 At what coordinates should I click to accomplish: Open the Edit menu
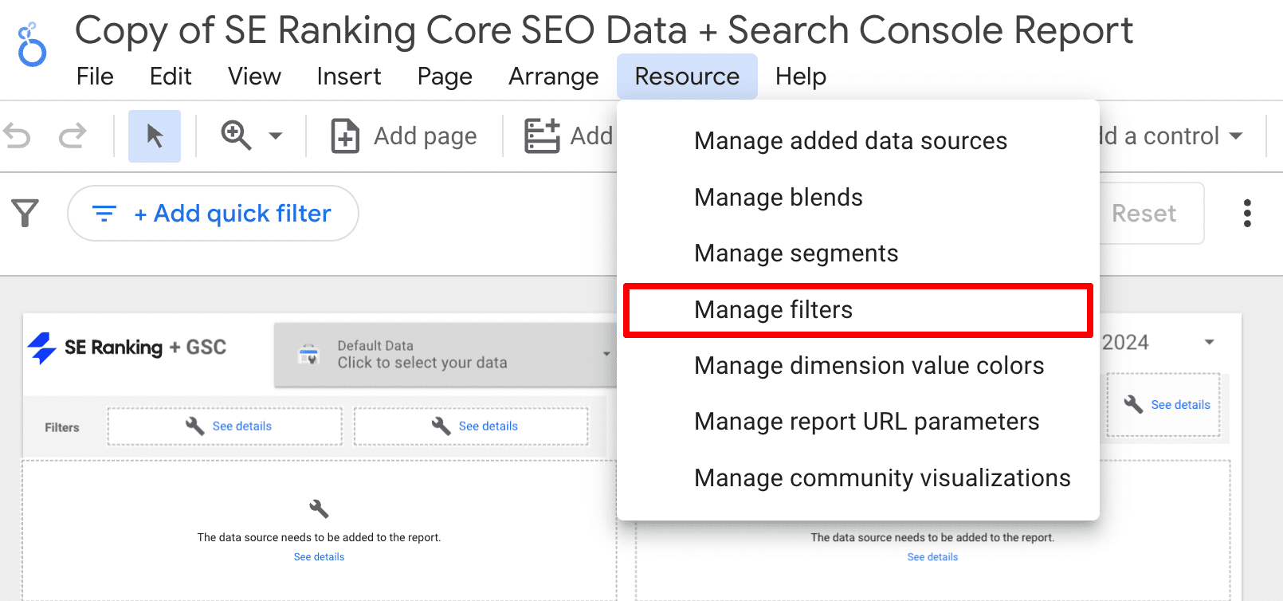click(171, 77)
